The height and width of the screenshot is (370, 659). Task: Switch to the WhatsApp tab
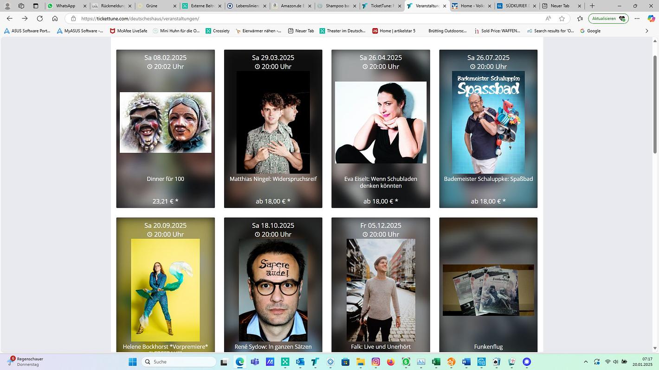click(65, 6)
